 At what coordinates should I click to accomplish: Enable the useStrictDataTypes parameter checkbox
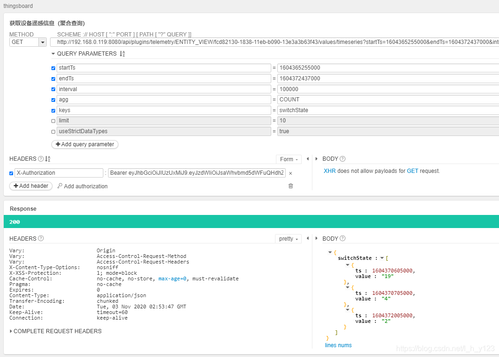click(53, 132)
